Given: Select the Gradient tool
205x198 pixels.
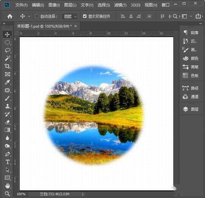Looking at the screenshot, I should pyautogui.click(x=7, y=130).
